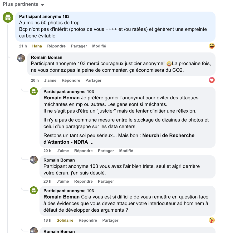Viewport: 225px width, 233px height.
Task: Click the heart reaction on Romain's first reply
Action: pos(212,80)
